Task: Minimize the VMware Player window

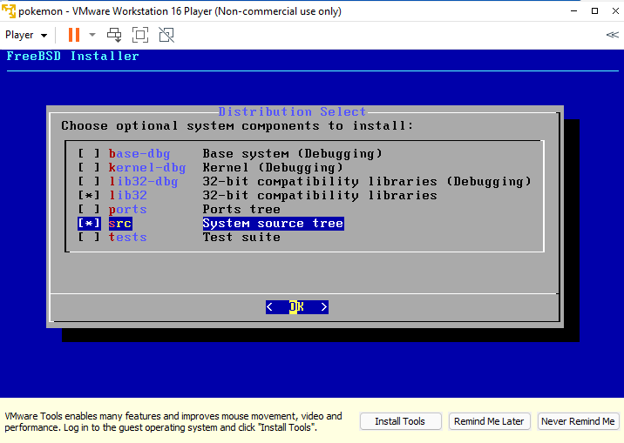Action: [x=573, y=11]
